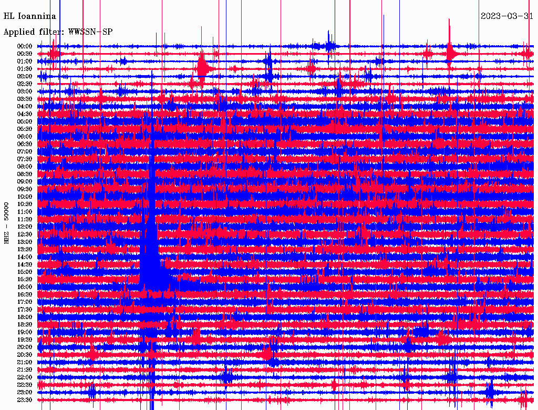
Task: Select the 16:30 time label
Action: click(x=25, y=295)
